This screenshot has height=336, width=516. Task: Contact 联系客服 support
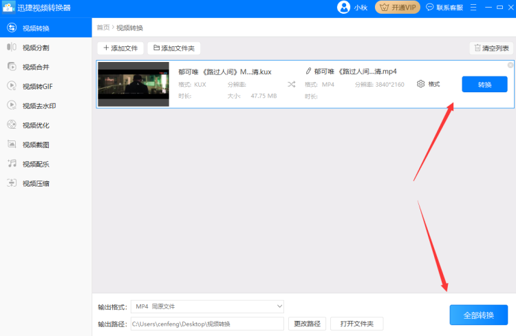444,8
